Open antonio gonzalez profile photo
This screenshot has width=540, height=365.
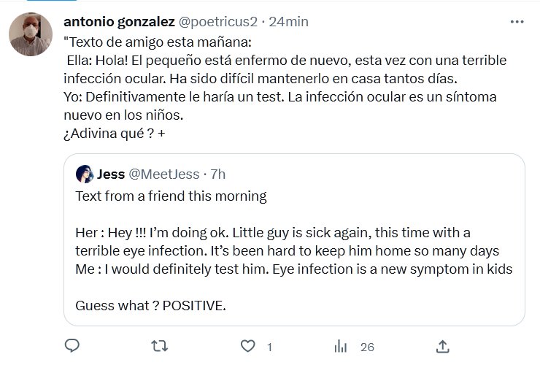tap(31, 34)
